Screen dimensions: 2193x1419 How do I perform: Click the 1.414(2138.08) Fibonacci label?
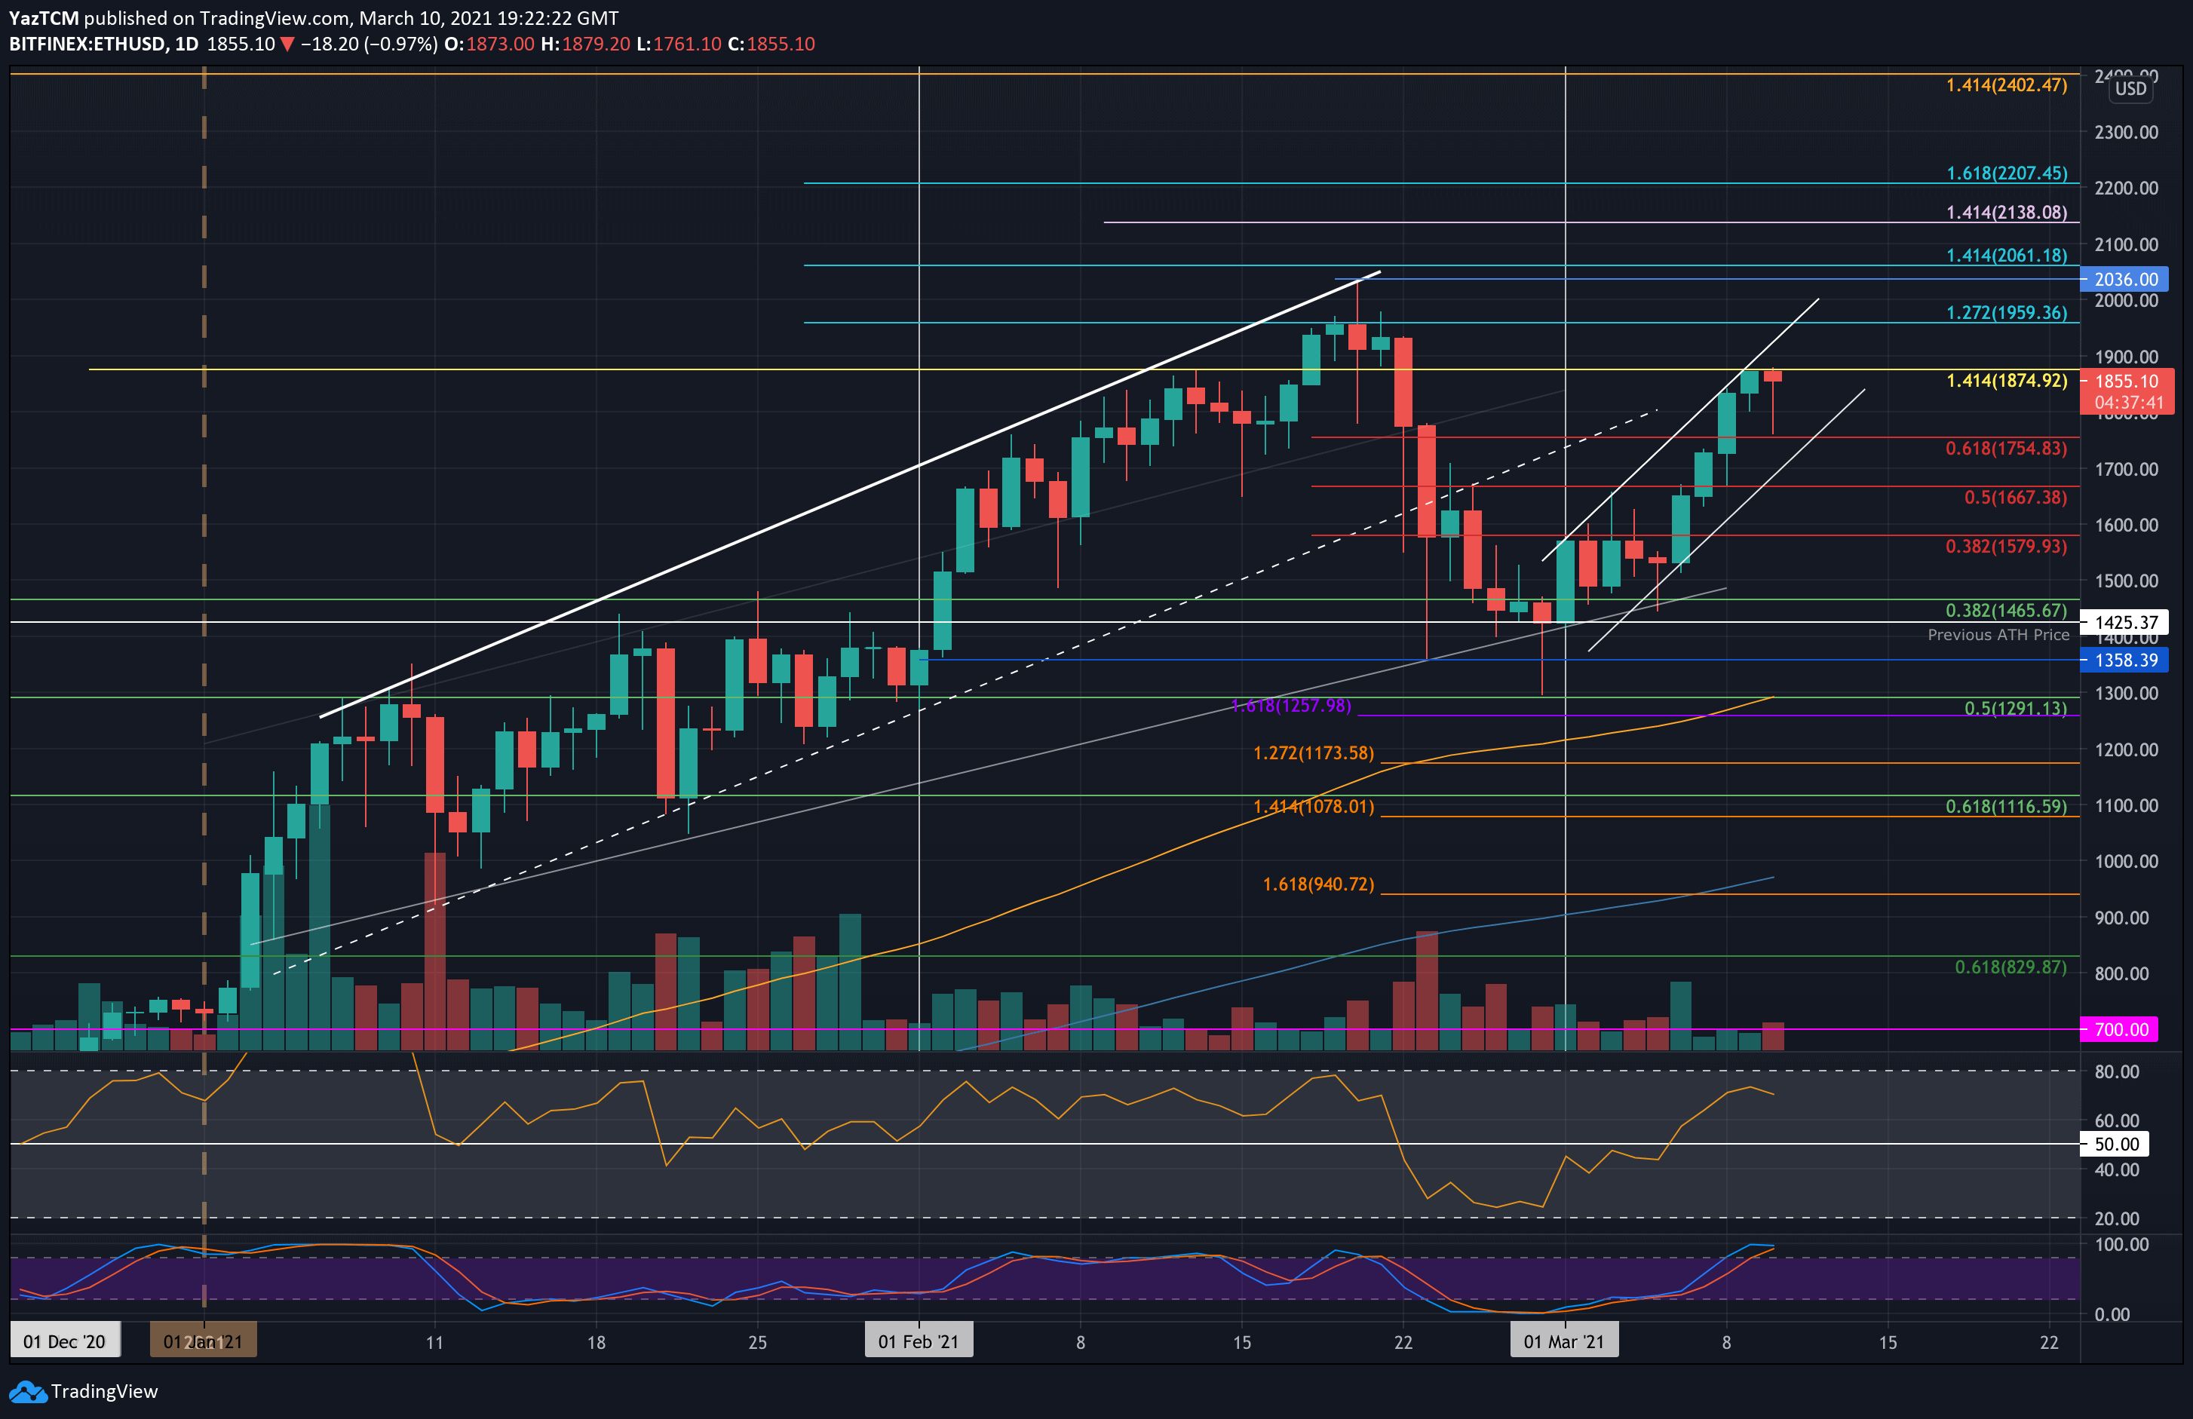point(2006,213)
